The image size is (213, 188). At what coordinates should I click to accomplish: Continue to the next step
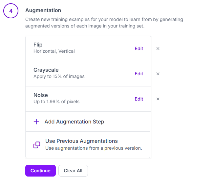pyautogui.click(x=40, y=171)
